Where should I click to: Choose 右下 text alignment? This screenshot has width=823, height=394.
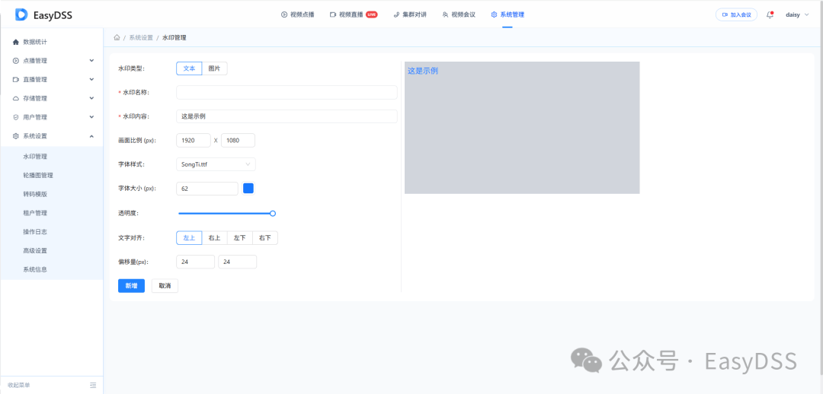pyautogui.click(x=265, y=238)
